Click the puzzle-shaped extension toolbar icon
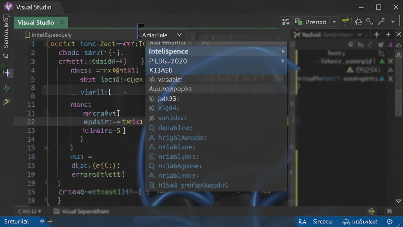403x227 pixels. (x=358, y=22)
